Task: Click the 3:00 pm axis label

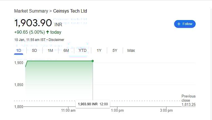Action: 166,111
